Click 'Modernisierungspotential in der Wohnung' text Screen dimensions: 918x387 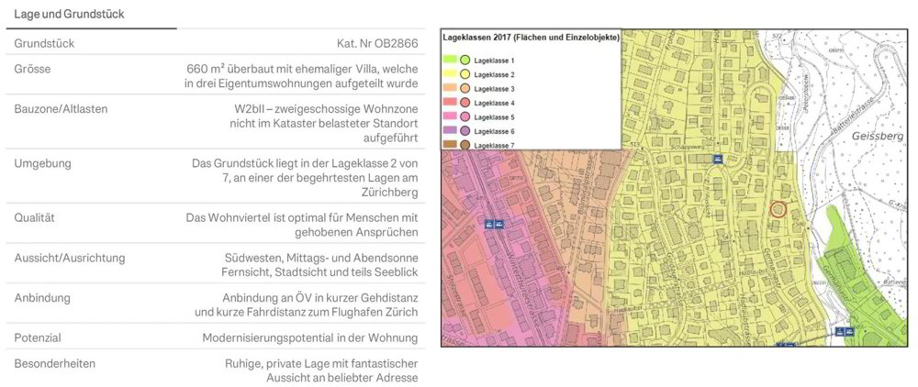(x=310, y=337)
